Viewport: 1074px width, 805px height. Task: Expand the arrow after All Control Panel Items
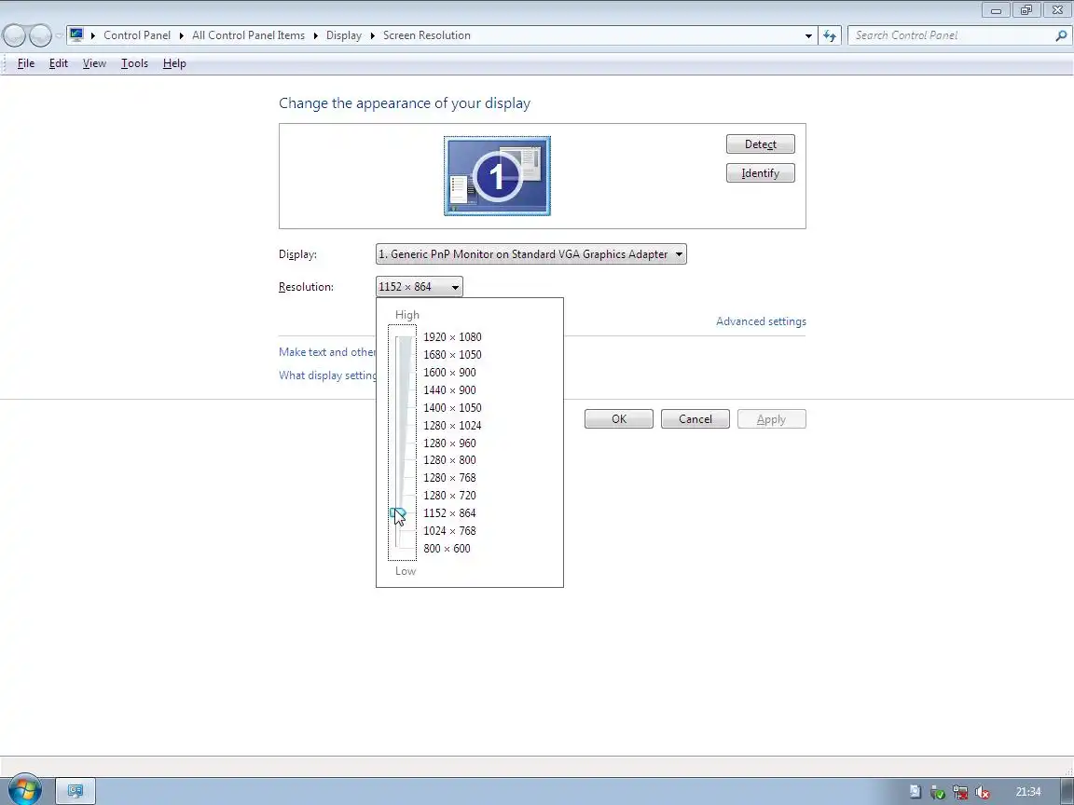[x=316, y=35]
